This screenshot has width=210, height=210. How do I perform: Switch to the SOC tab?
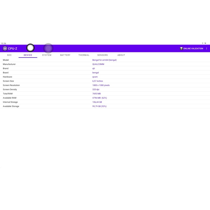pyautogui.click(x=9, y=55)
